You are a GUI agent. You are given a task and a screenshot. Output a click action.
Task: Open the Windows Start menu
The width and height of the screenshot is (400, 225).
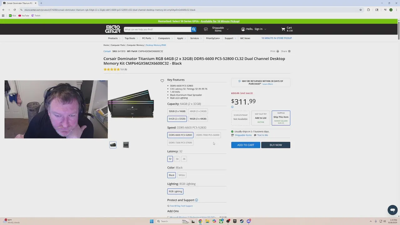(152, 221)
